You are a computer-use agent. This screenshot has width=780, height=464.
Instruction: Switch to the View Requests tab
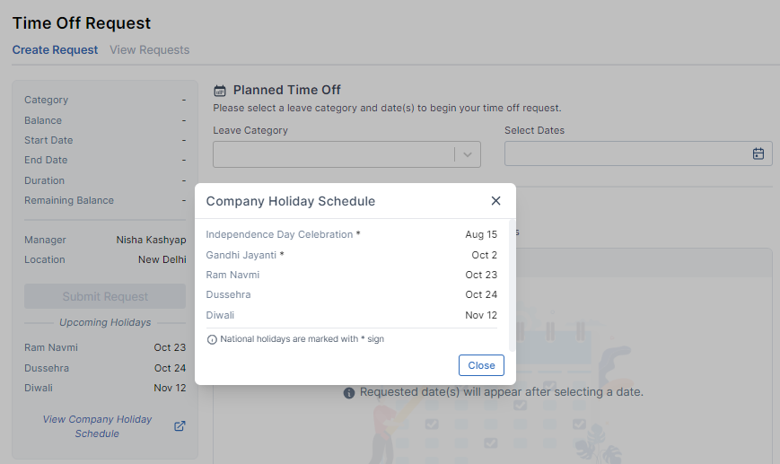pos(149,49)
